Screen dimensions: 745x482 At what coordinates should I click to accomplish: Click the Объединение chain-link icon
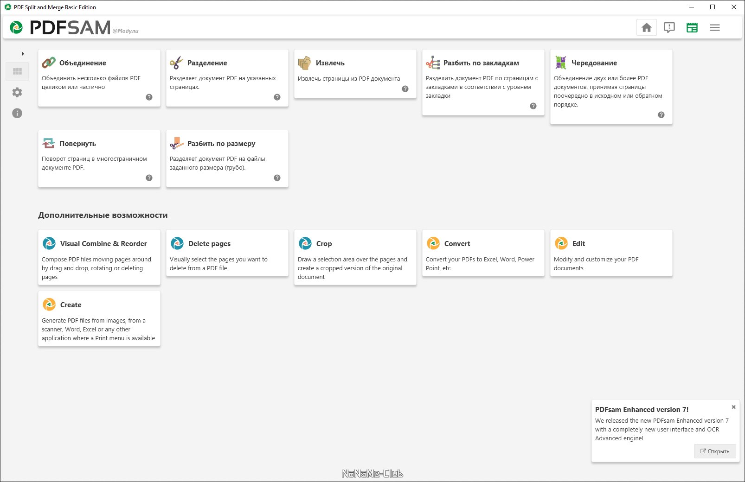[49, 63]
